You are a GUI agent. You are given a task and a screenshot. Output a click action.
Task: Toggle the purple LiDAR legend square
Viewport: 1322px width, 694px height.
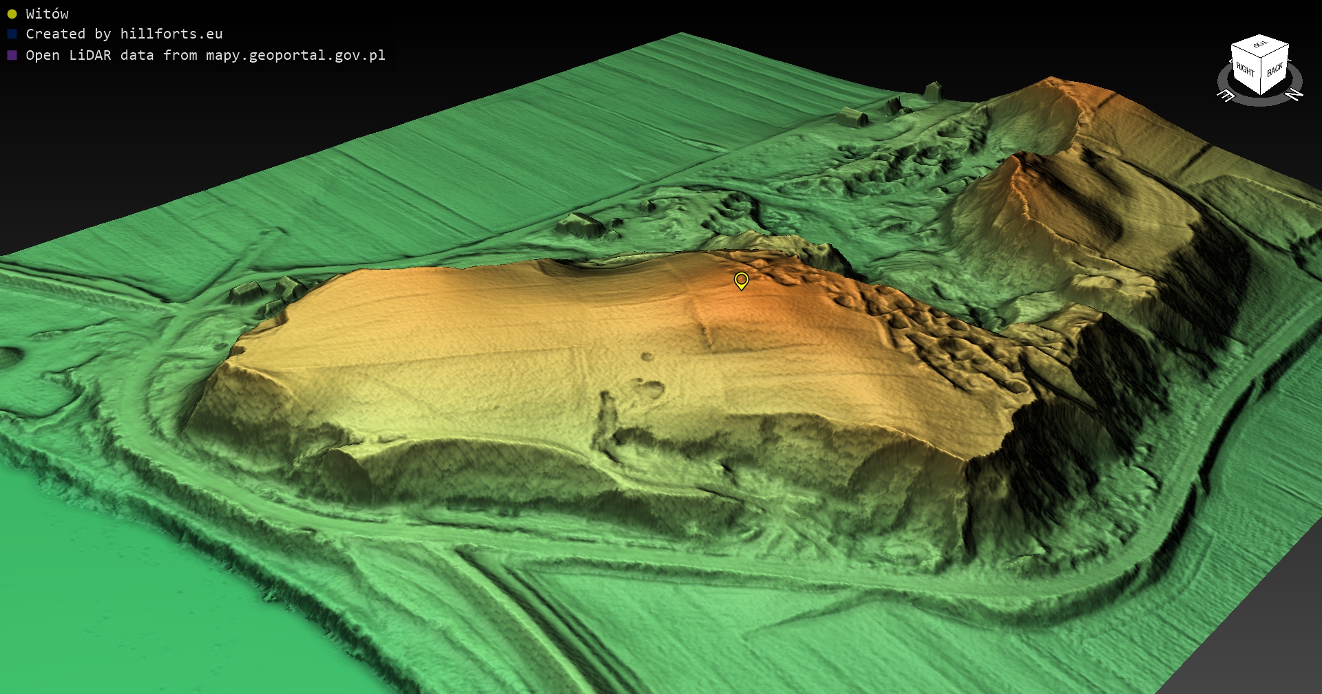(12, 55)
